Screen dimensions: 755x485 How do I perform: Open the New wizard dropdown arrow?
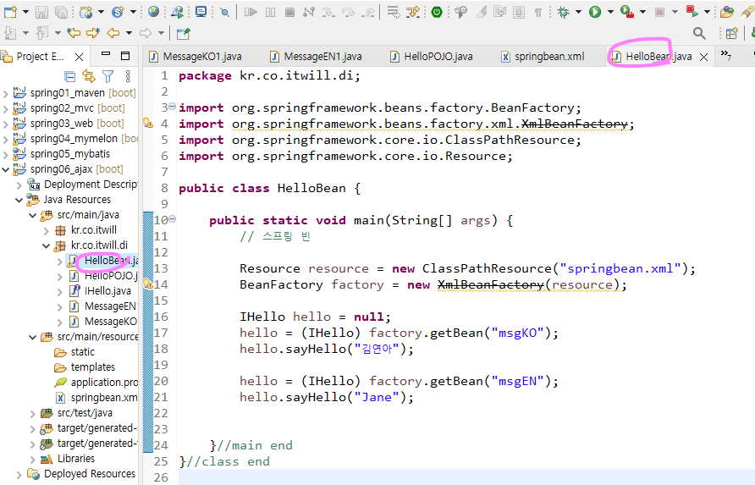click(x=25, y=12)
